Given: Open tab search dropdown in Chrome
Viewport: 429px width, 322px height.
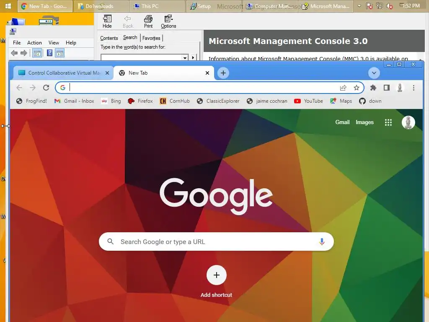Looking at the screenshot, I should coord(374,73).
